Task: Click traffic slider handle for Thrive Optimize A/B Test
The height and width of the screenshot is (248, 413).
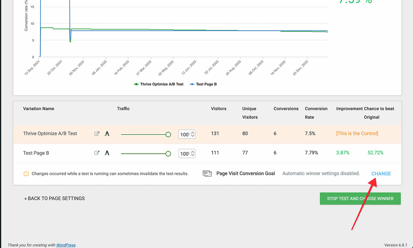Action: [168, 134]
